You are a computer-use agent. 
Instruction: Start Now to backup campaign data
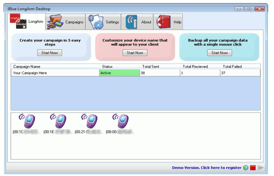point(220,53)
